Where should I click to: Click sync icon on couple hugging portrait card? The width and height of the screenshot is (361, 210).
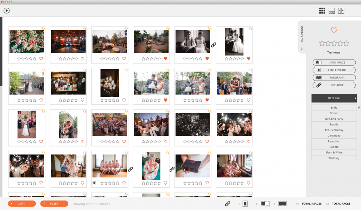(85, 112)
